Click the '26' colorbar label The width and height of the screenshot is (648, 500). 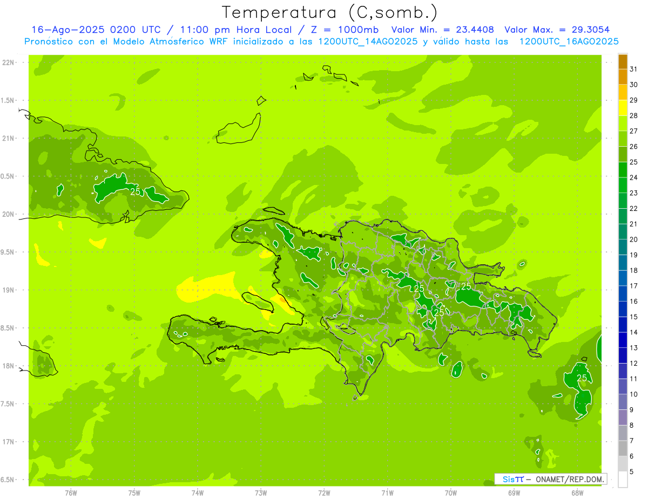(x=633, y=146)
